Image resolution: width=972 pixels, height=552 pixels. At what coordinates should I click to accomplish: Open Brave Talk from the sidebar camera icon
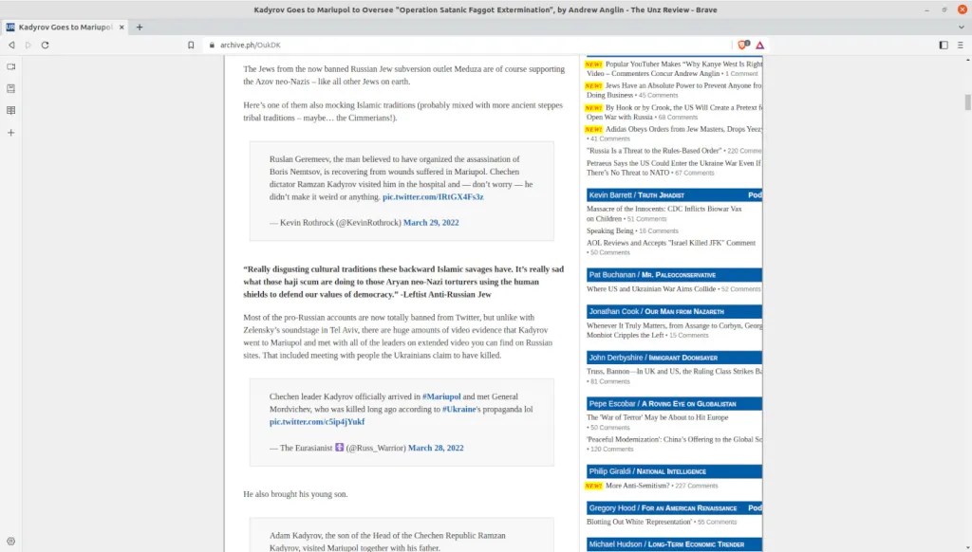point(11,66)
